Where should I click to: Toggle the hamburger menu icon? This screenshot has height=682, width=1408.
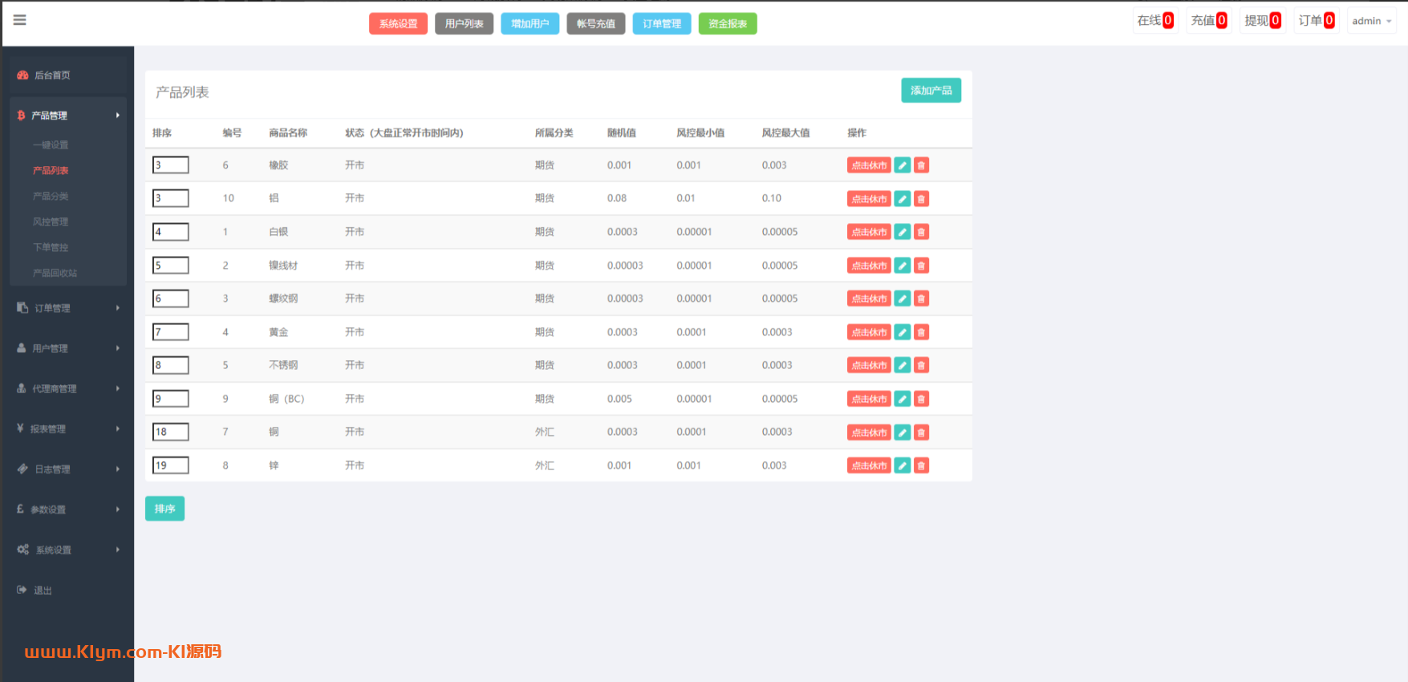coord(20,20)
